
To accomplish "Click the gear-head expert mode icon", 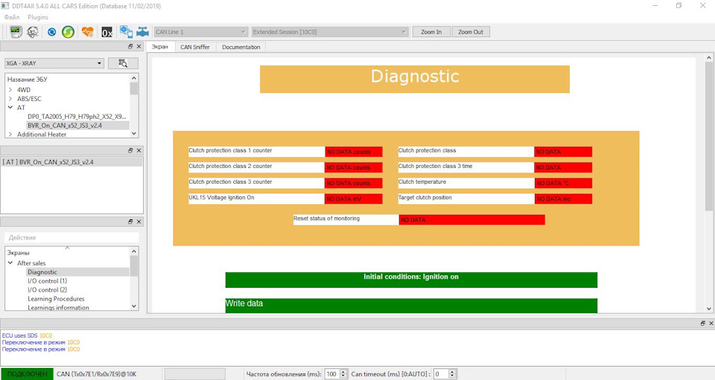I will 33,32.
